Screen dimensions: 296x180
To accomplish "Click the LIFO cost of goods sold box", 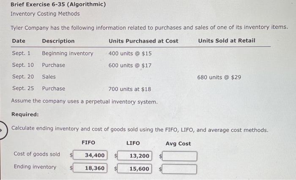I will click(134, 156).
